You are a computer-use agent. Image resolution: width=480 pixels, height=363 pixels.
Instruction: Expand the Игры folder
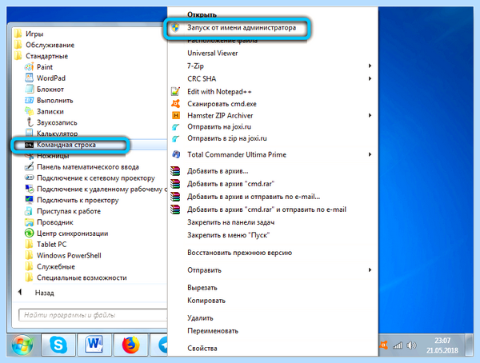coord(29,34)
